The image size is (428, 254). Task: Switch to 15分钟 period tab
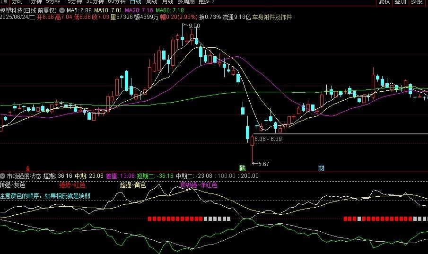click(73, 1)
